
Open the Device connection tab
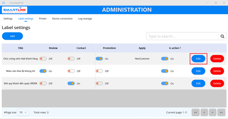(x=62, y=19)
